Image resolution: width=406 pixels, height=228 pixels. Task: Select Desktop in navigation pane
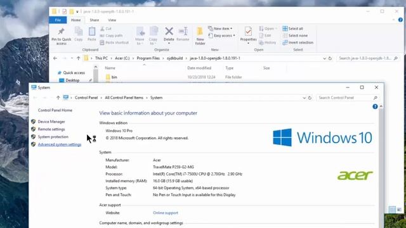72,80
